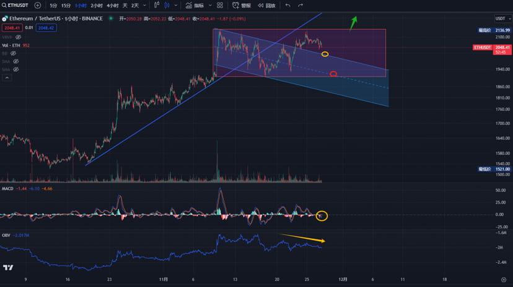Click the 最低价 1521.00 low label

tap(494, 169)
